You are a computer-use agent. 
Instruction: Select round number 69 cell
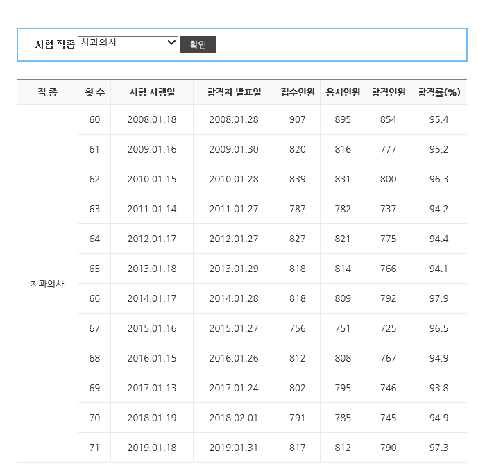click(x=94, y=388)
